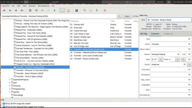
Task: Sort by Title column header
Action: point(117,21)
